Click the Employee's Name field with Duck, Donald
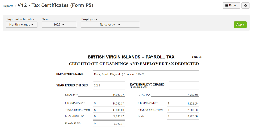The height and width of the screenshot is (129, 253). click(146, 74)
